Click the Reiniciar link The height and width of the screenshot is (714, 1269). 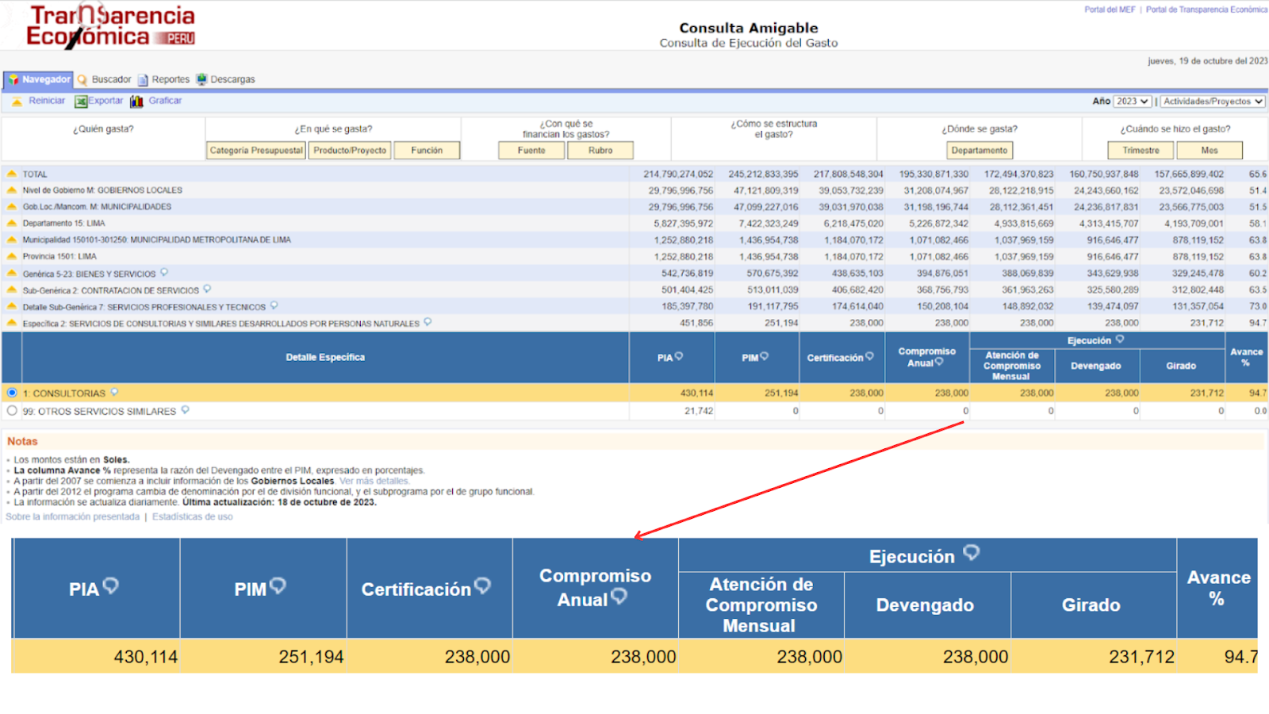coord(47,101)
